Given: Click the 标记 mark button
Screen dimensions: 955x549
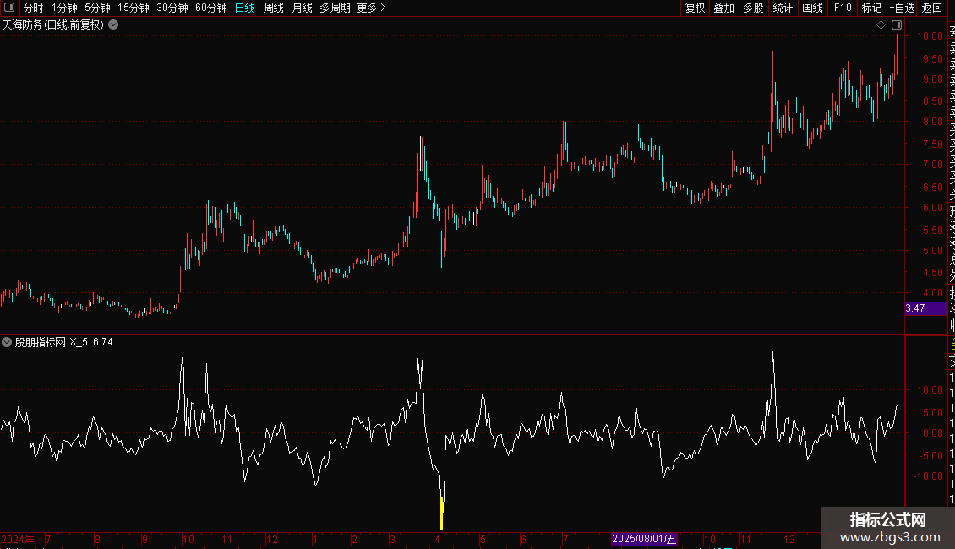Looking at the screenshot, I should point(871,8).
